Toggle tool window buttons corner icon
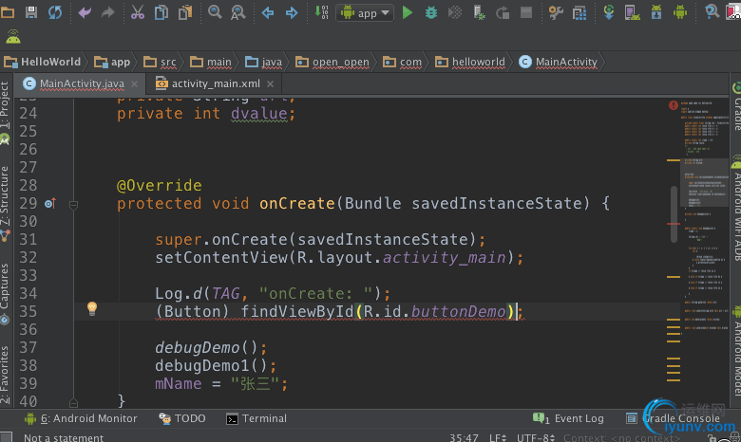Screen dimensions: 741x442 click(6, 437)
